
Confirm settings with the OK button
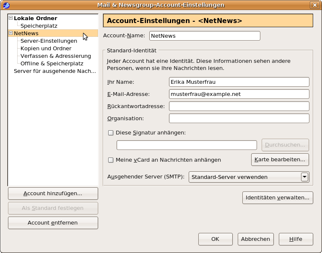click(x=215, y=239)
